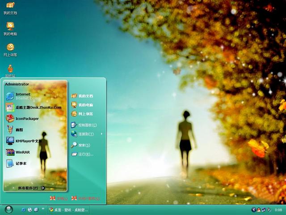The image size is (286, 215).
Task: Open the 我的文档 desktop icon
Action: point(10,8)
